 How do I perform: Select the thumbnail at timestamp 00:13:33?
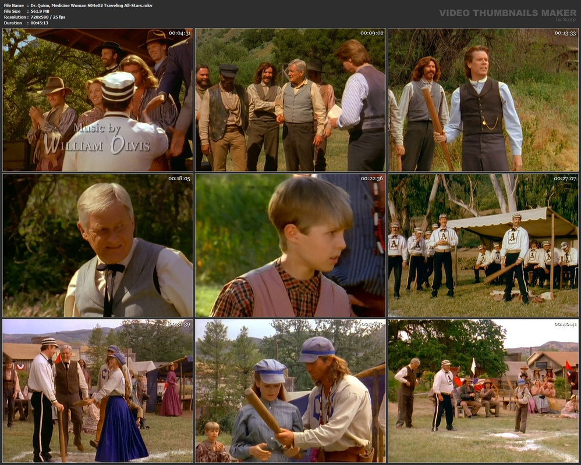483,100
